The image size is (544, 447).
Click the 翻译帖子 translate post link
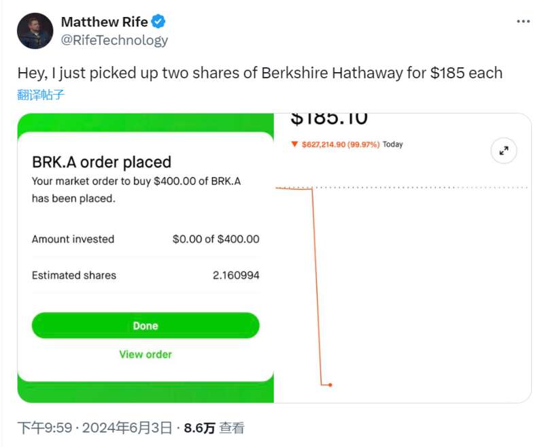41,95
